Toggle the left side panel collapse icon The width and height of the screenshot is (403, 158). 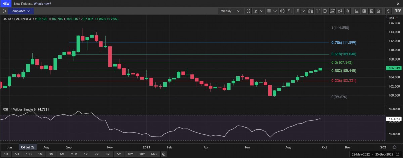coord(5,11)
